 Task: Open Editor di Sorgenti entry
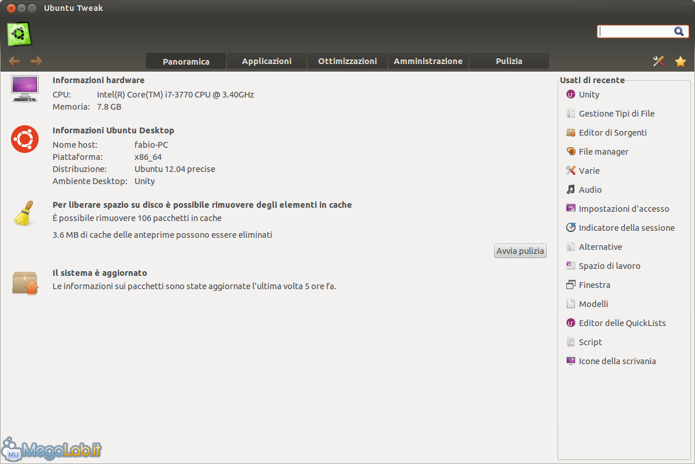point(613,133)
